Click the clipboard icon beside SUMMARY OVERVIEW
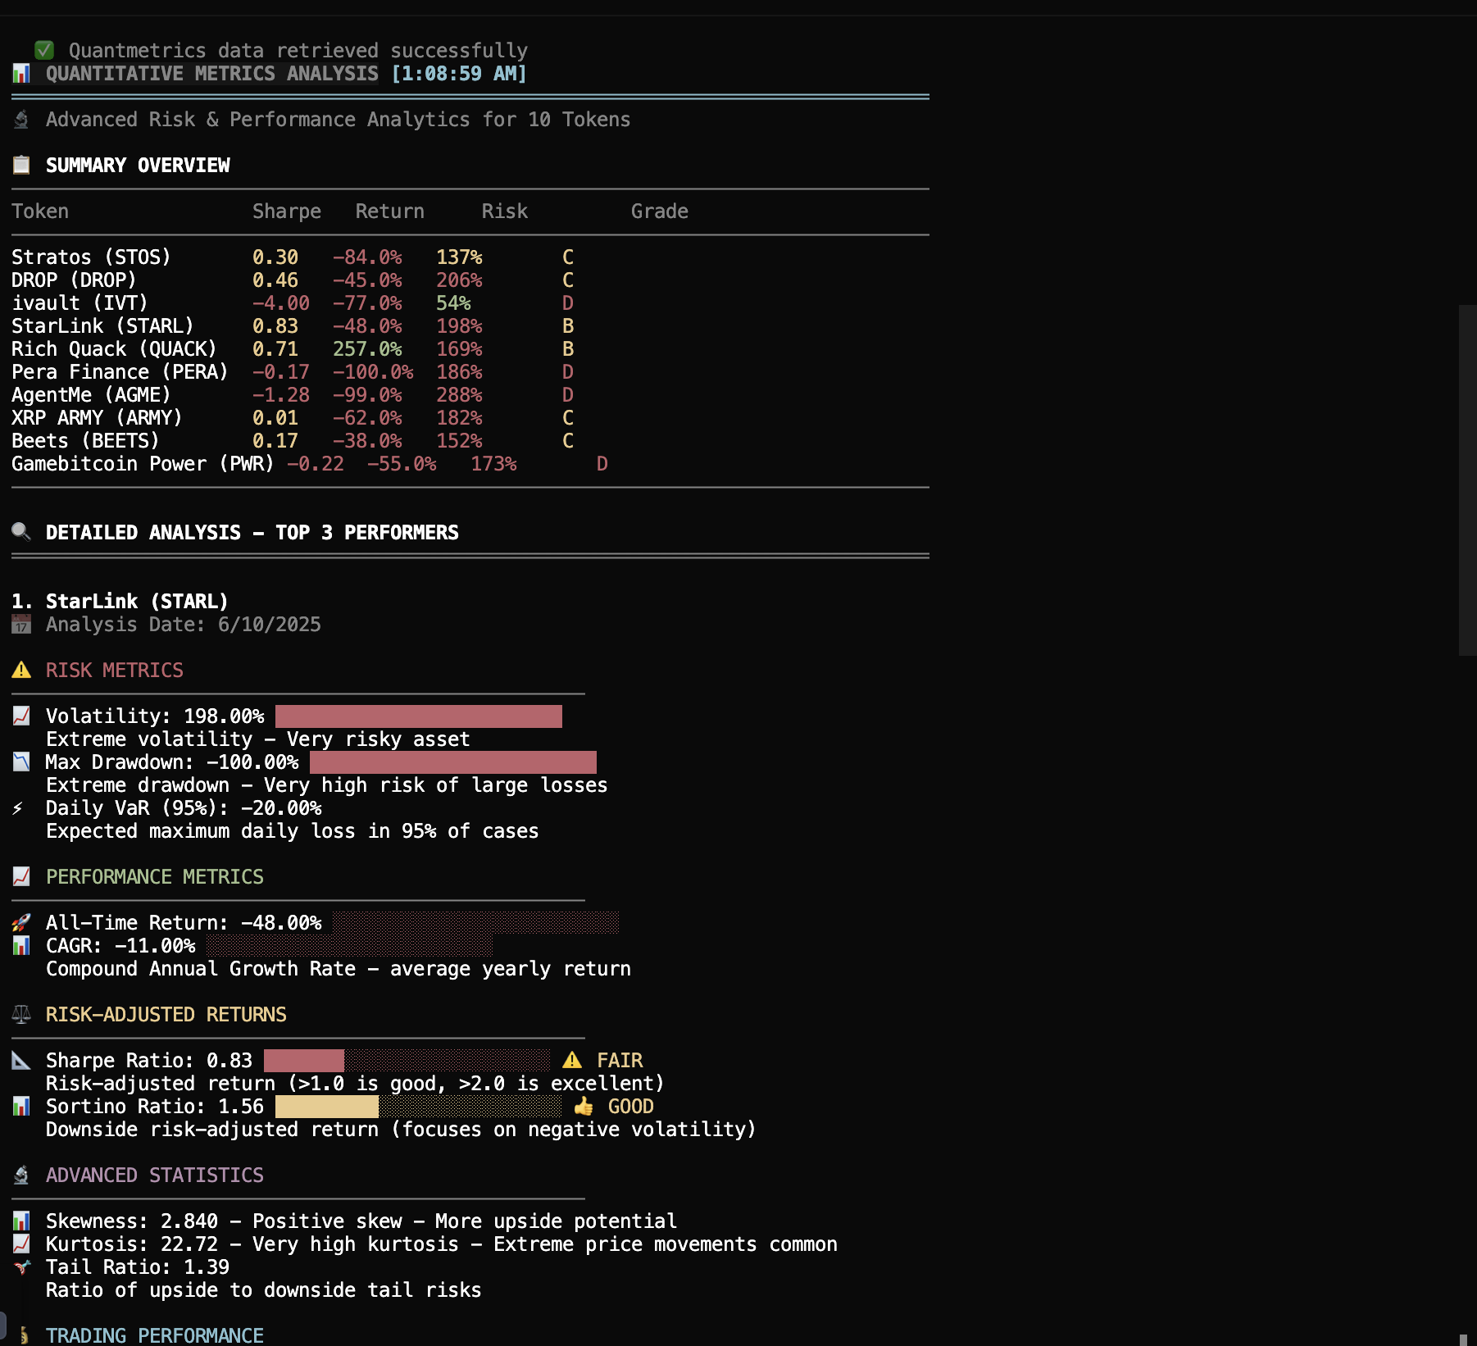 point(20,164)
